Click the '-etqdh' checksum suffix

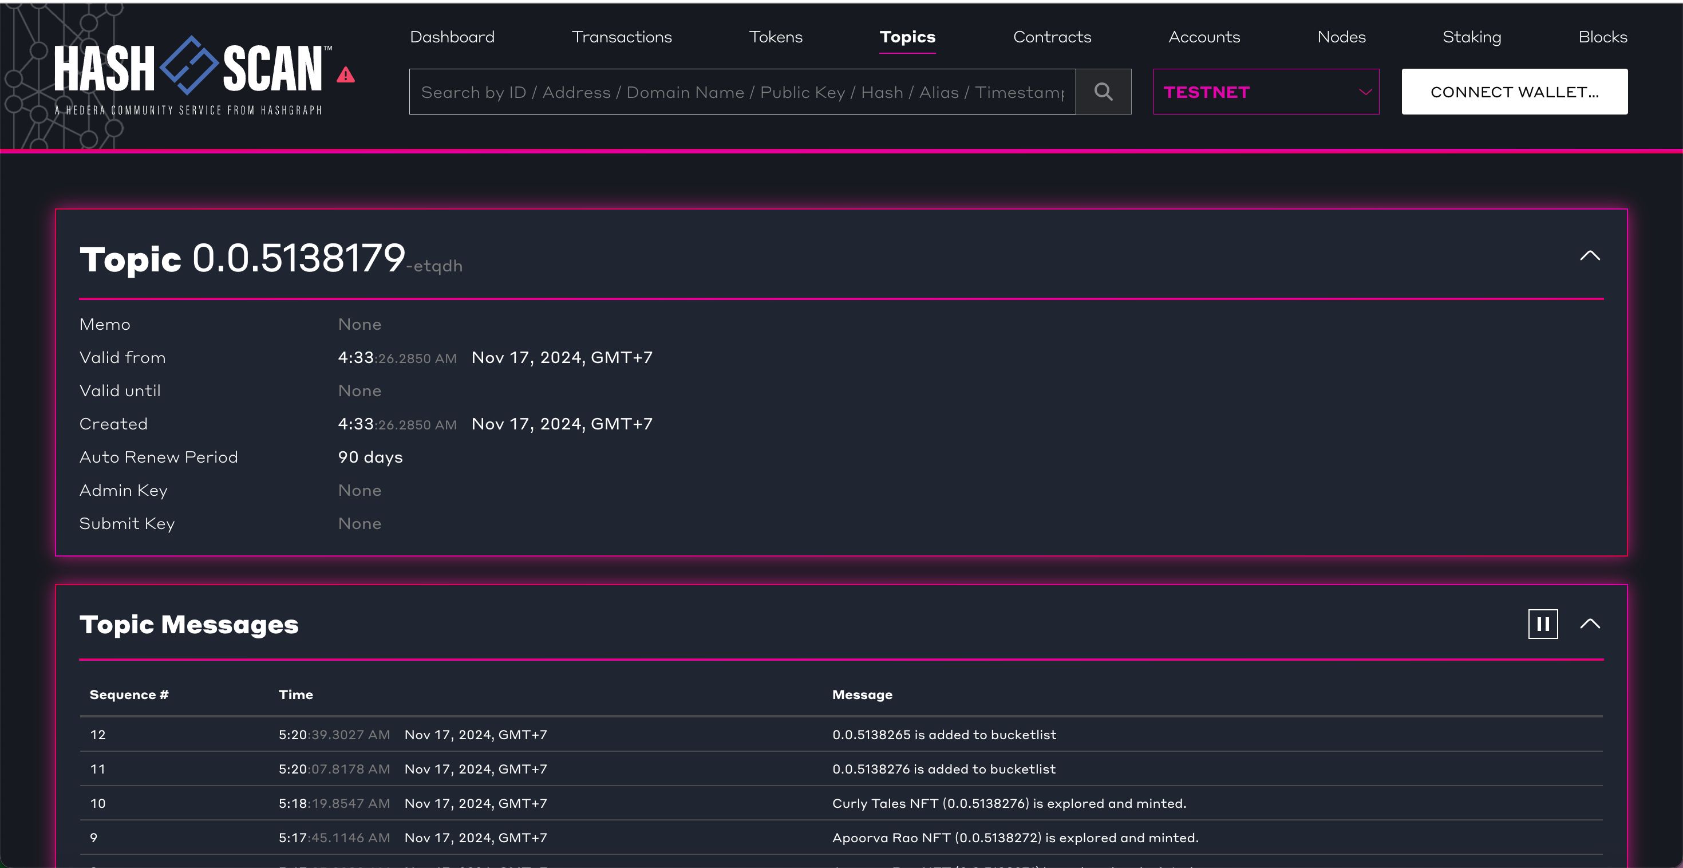pos(434,266)
